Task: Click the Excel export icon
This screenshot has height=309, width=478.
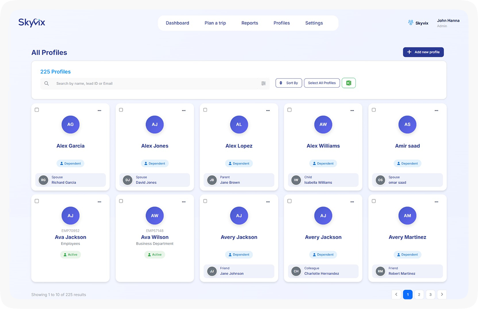Action: coord(348,83)
